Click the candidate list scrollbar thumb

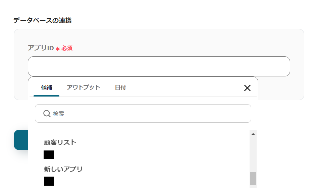click(x=253, y=178)
